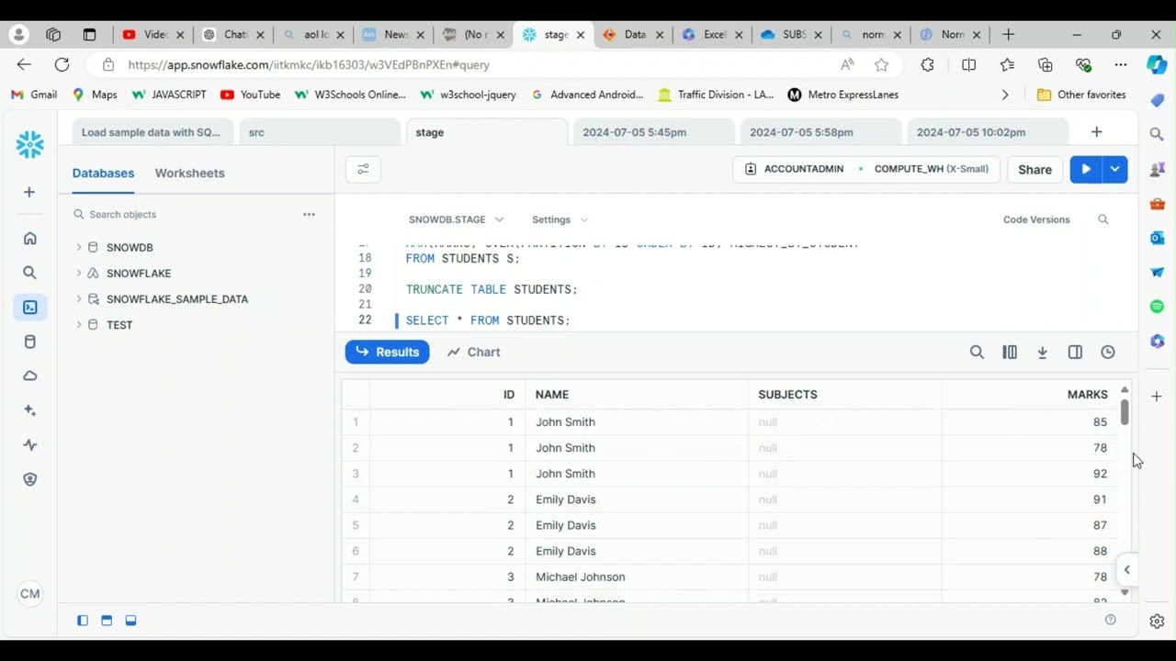This screenshot has width=1176, height=661.
Task: Open the 'Load sample data with SQ...' worksheet tab
Action: [x=151, y=132]
